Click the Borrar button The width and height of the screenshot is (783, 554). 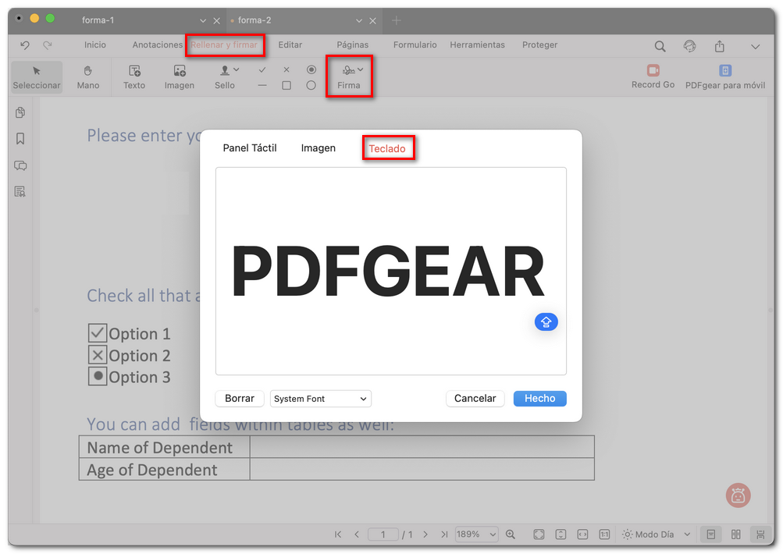[240, 399]
